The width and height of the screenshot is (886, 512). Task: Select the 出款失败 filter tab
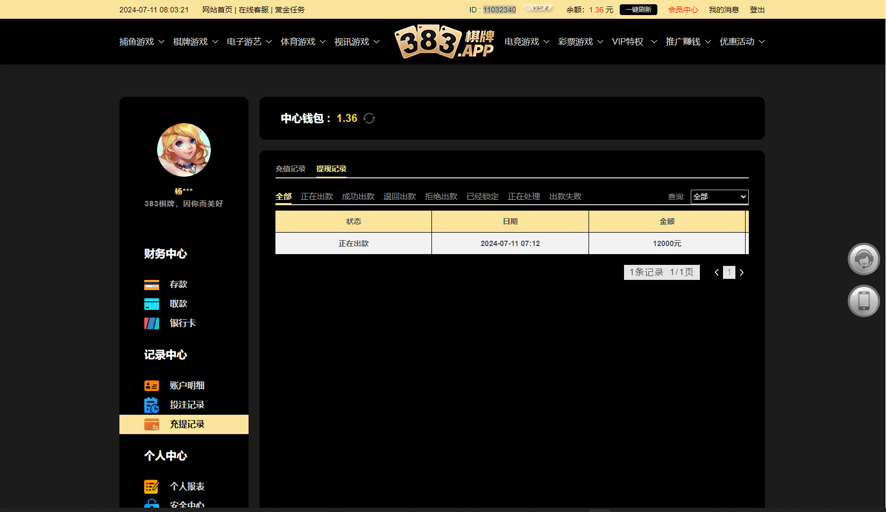565,197
